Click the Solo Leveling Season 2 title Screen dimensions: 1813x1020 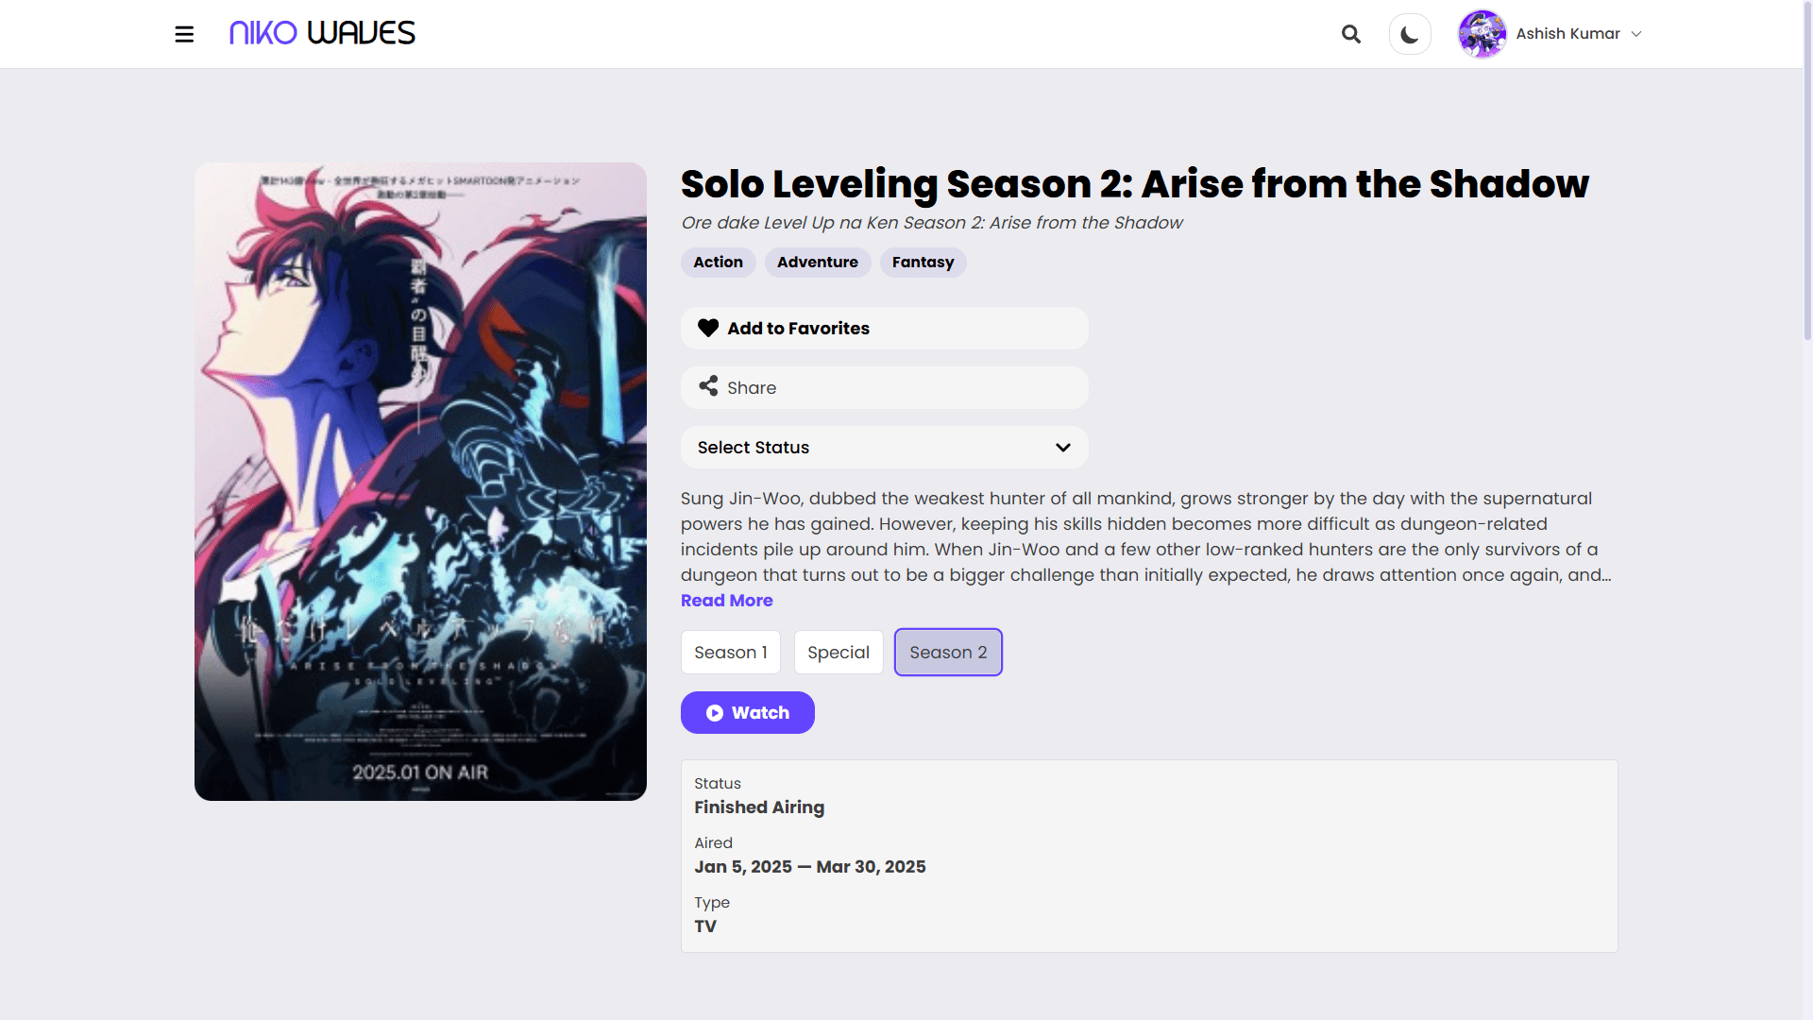(1134, 184)
